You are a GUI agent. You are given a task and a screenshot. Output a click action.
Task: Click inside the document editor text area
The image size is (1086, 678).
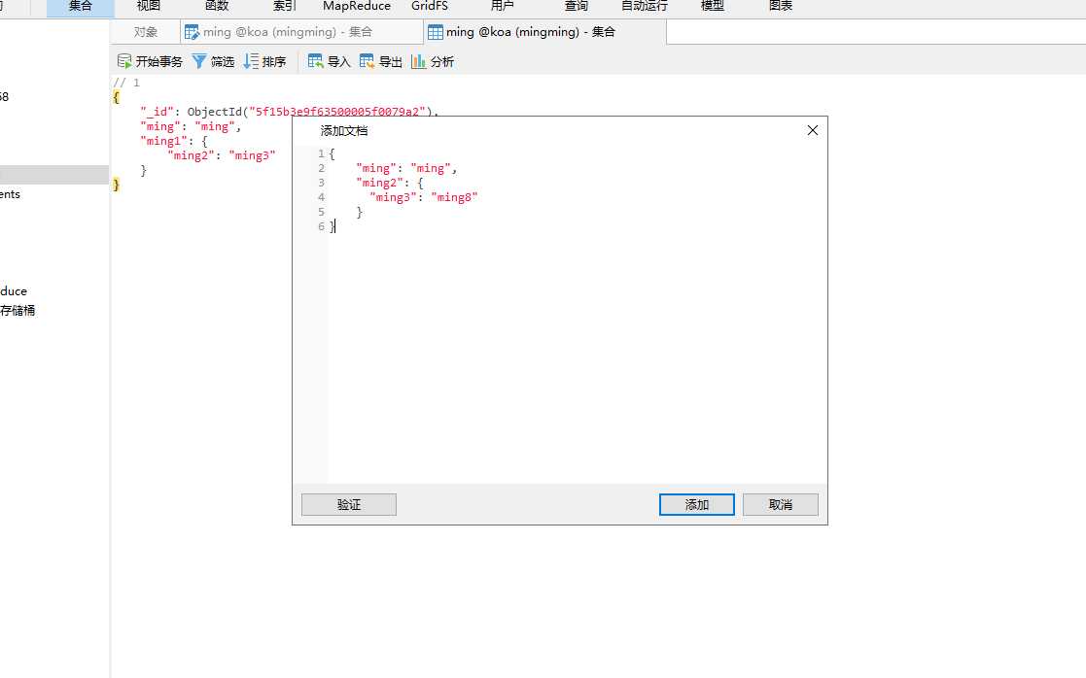577,314
